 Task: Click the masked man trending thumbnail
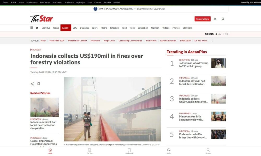[218, 63]
